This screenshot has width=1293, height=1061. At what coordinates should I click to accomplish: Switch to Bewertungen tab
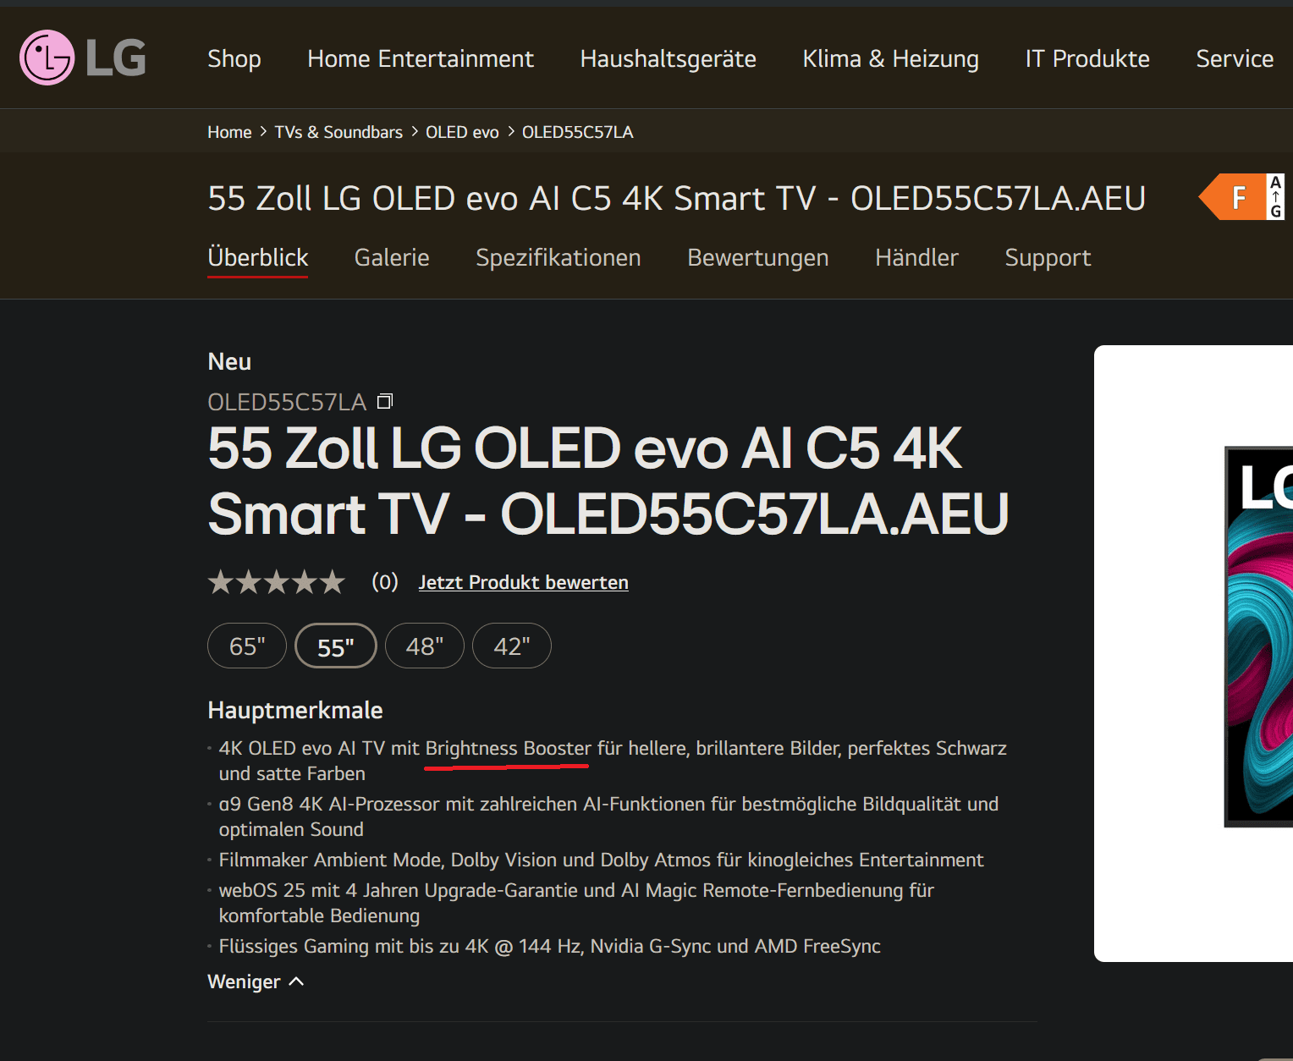758,257
